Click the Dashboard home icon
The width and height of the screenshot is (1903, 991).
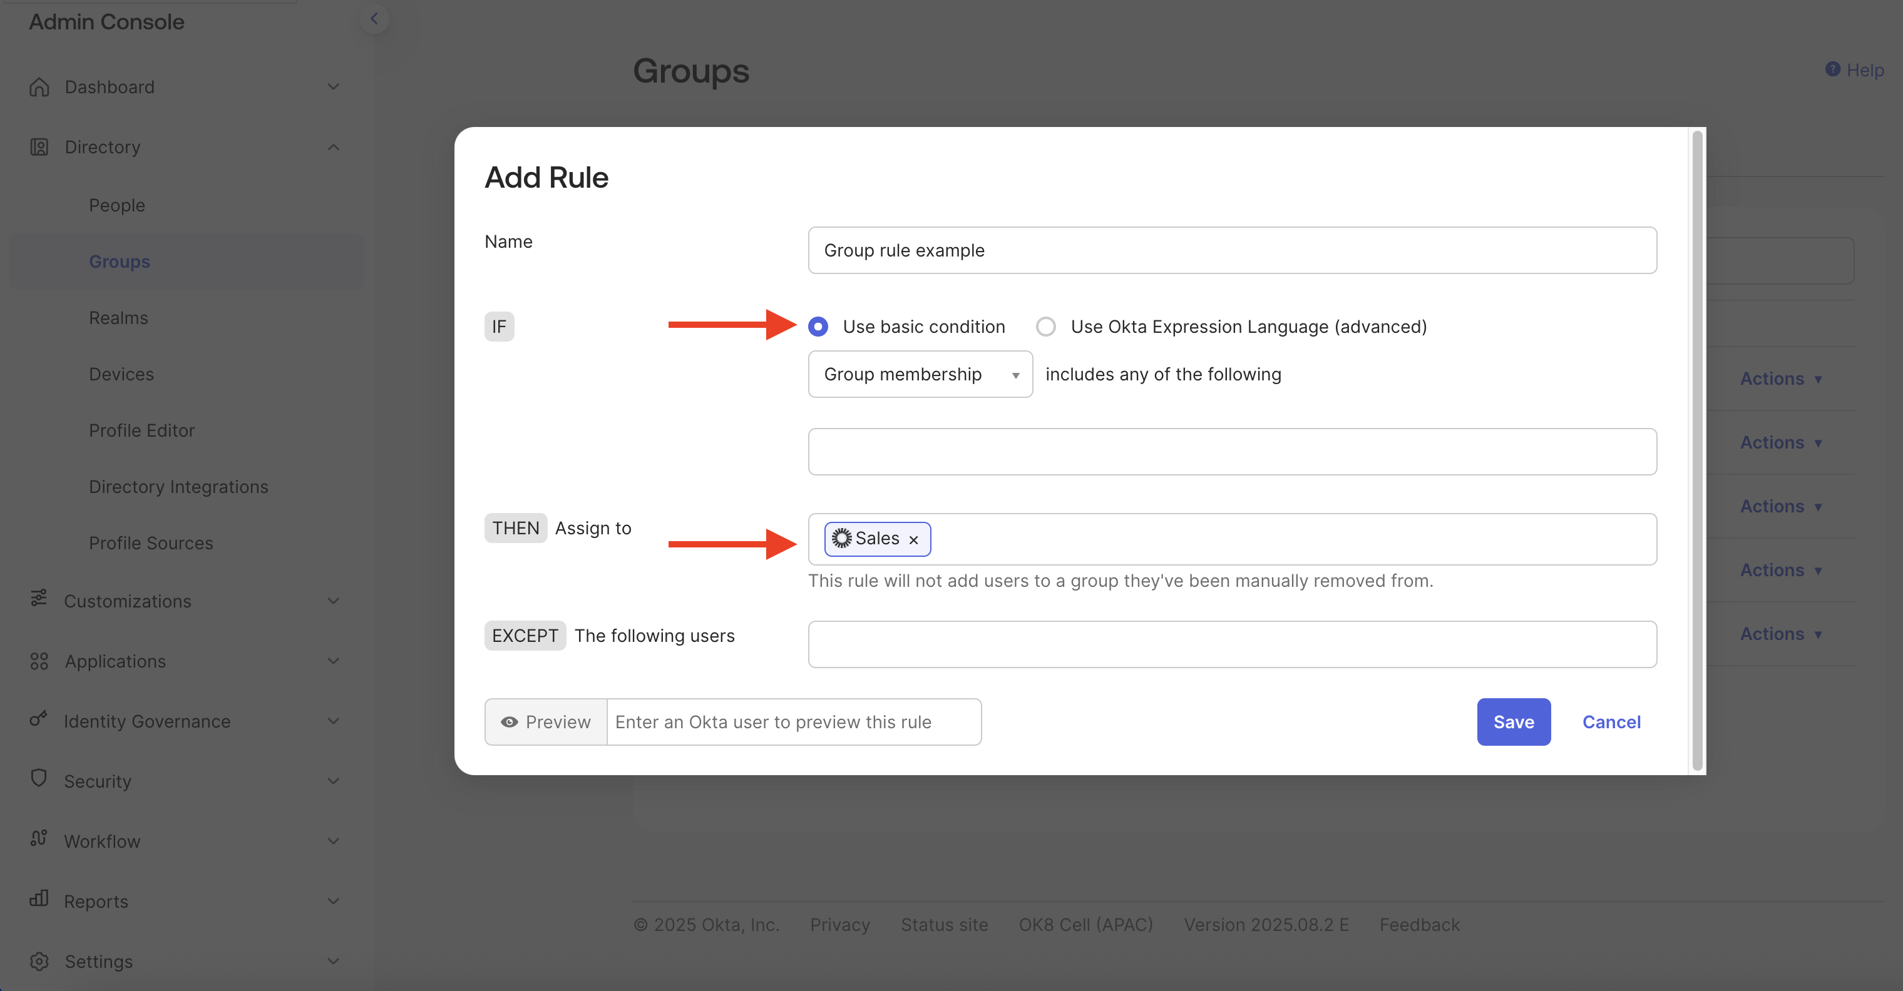39,87
